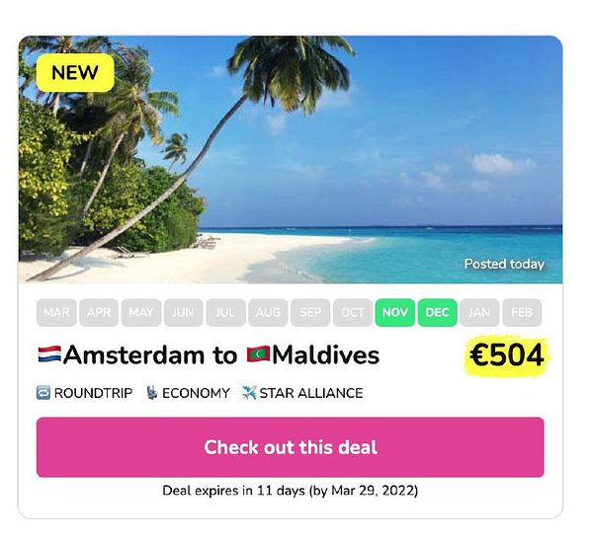Click the Netherlands flag icon
593x544 pixels.
(x=49, y=356)
